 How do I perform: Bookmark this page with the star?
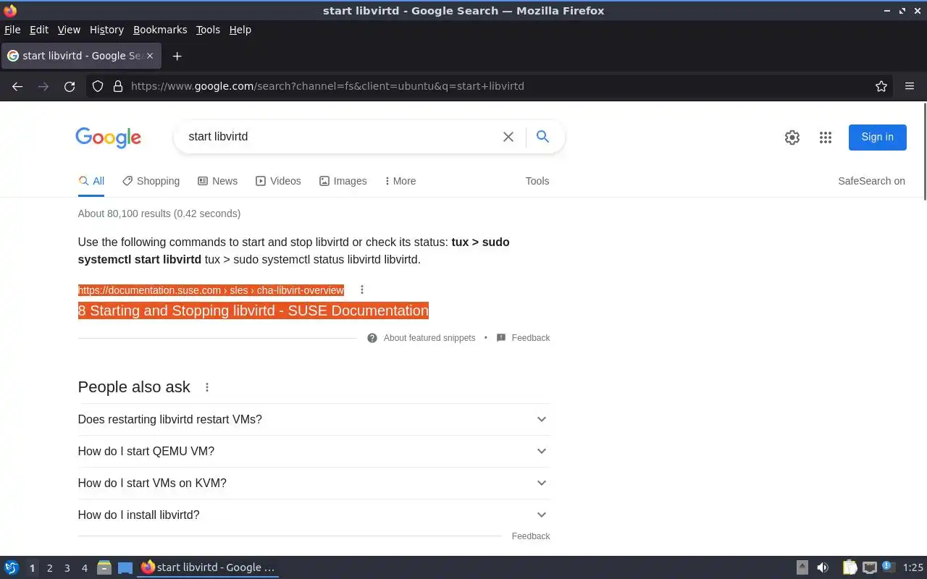[x=881, y=86]
